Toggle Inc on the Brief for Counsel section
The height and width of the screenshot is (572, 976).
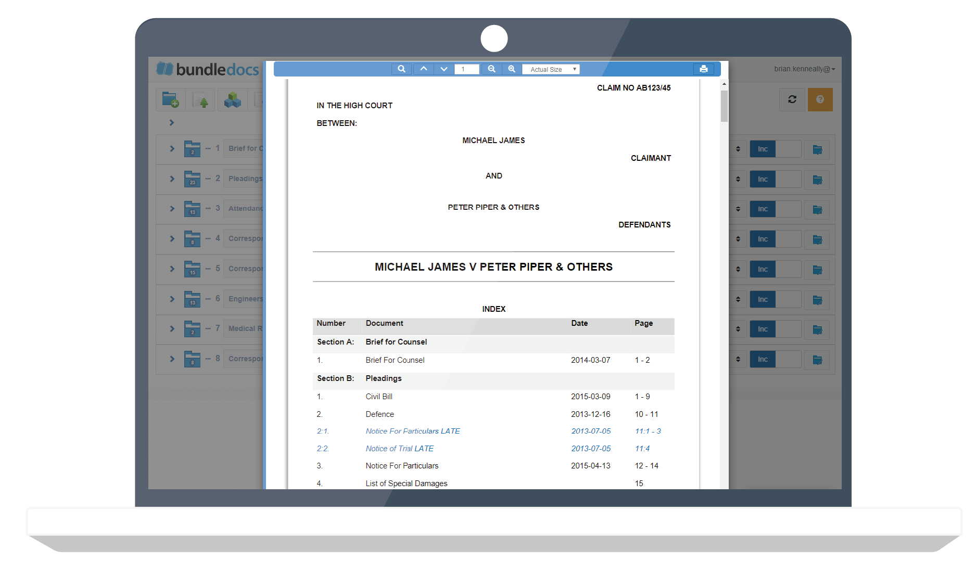pos(762,149)
